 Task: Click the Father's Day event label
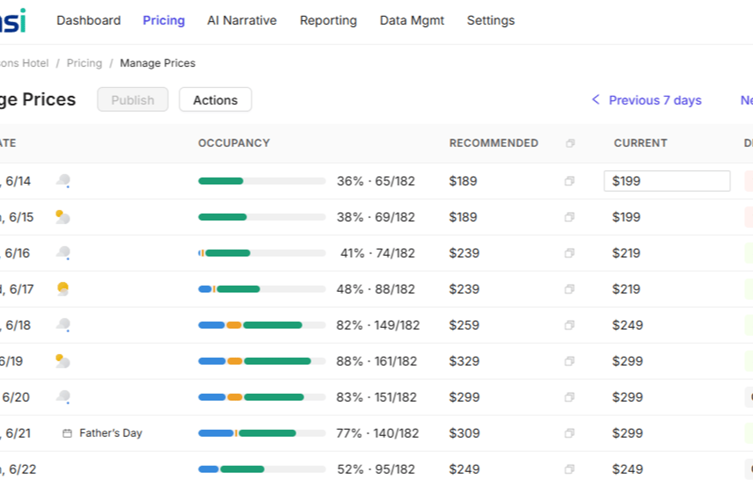(111, 433)
